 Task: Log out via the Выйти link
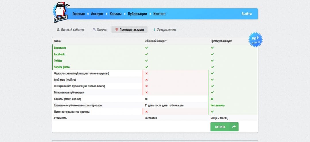click(247, 14)
